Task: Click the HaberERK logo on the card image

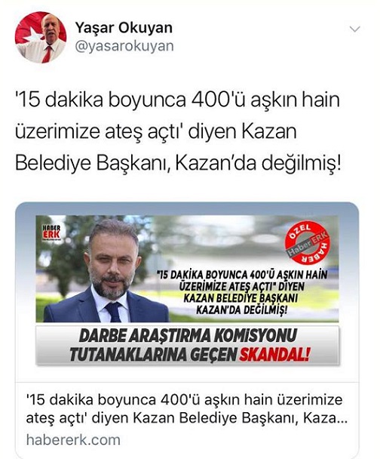Action: point(51,233)
